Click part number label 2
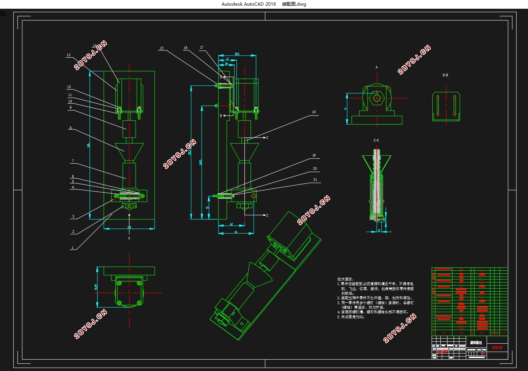The width and height of the screenshot is (528, 371). point(73,232)
